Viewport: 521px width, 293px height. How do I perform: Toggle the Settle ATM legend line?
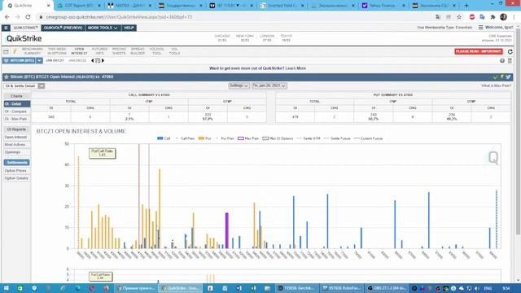click(309, 138)
